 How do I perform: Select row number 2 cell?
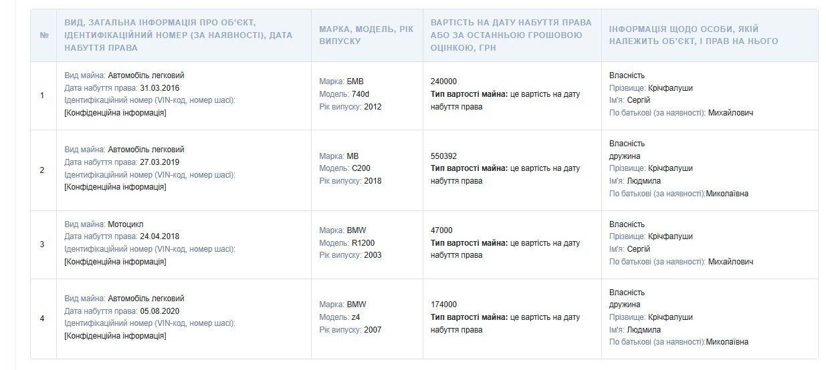click(43, 170)
